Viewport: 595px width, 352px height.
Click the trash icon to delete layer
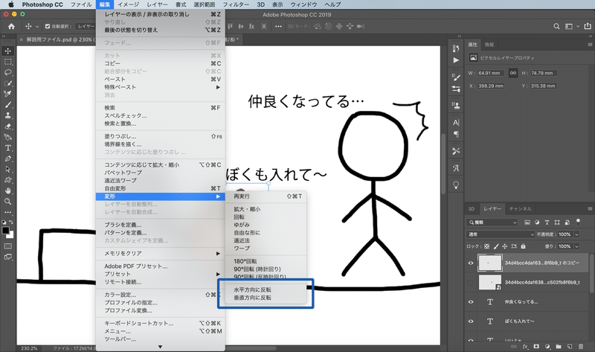(581, 346)
